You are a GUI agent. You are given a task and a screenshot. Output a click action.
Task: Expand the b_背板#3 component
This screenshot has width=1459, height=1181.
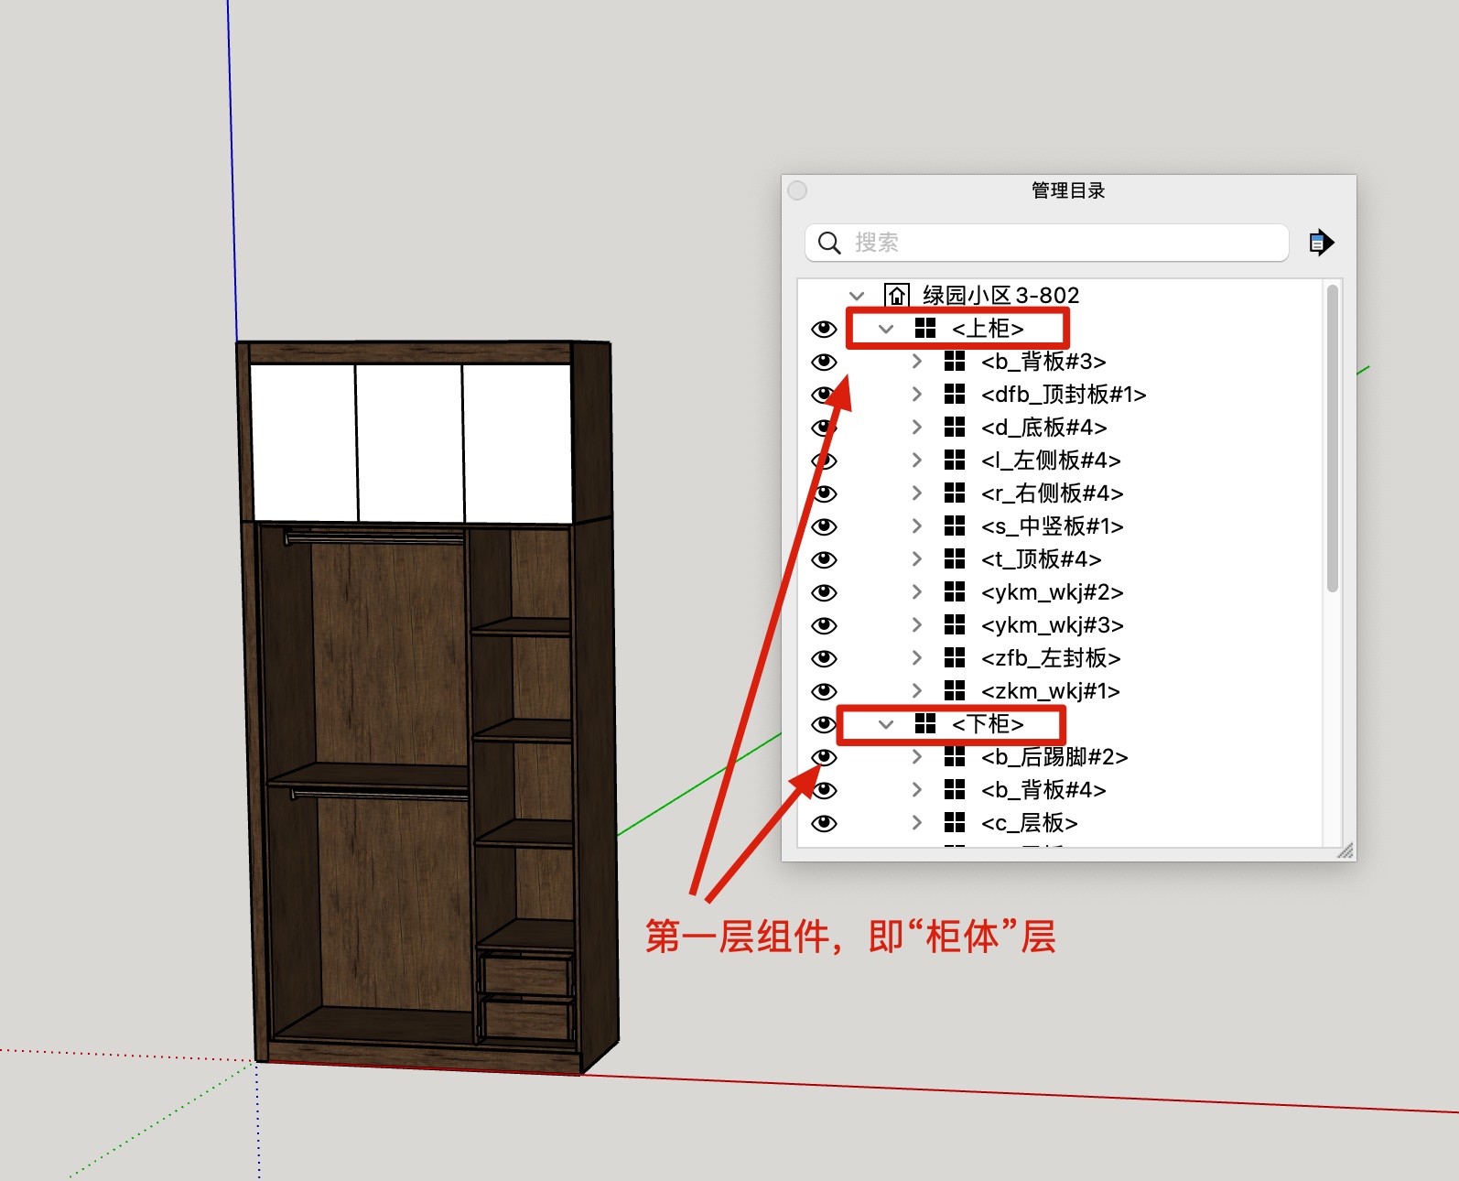tap(917, 362)
